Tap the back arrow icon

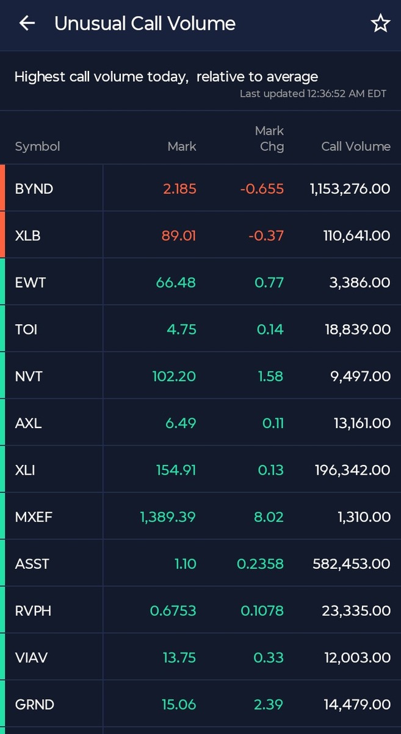pos(27,24)
